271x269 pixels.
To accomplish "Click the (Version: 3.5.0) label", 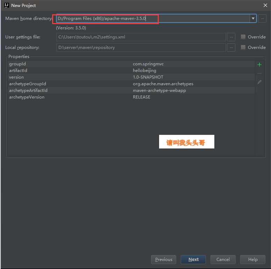I will pos(71,28).
